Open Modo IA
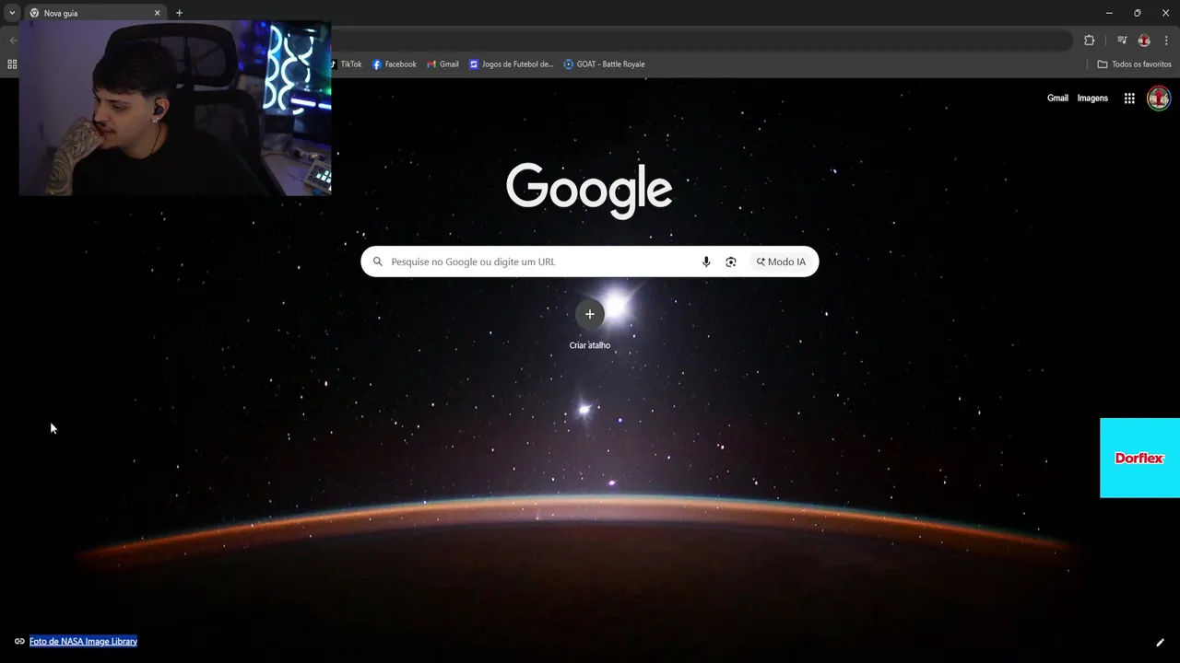This screenshot has height=663, width=1180. click(781, 262)
